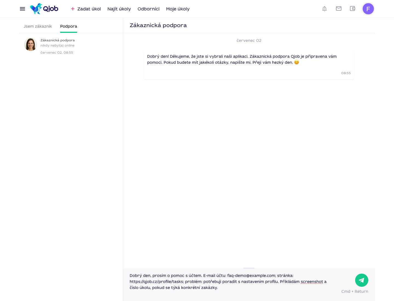Screen dimensions: 394x301
Task: Click the červenec 02 date separator
Action: click(x=249, y=40)
